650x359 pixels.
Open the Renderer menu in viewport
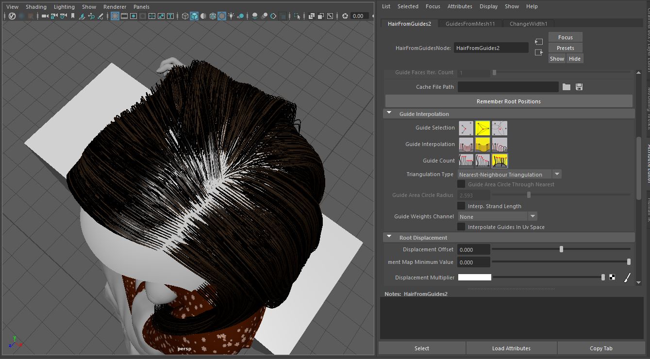coord(115,7)
